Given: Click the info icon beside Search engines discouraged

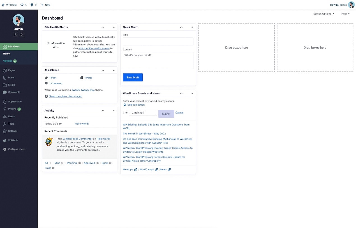Looking at the screenshot, I should (x=46, y=96).
